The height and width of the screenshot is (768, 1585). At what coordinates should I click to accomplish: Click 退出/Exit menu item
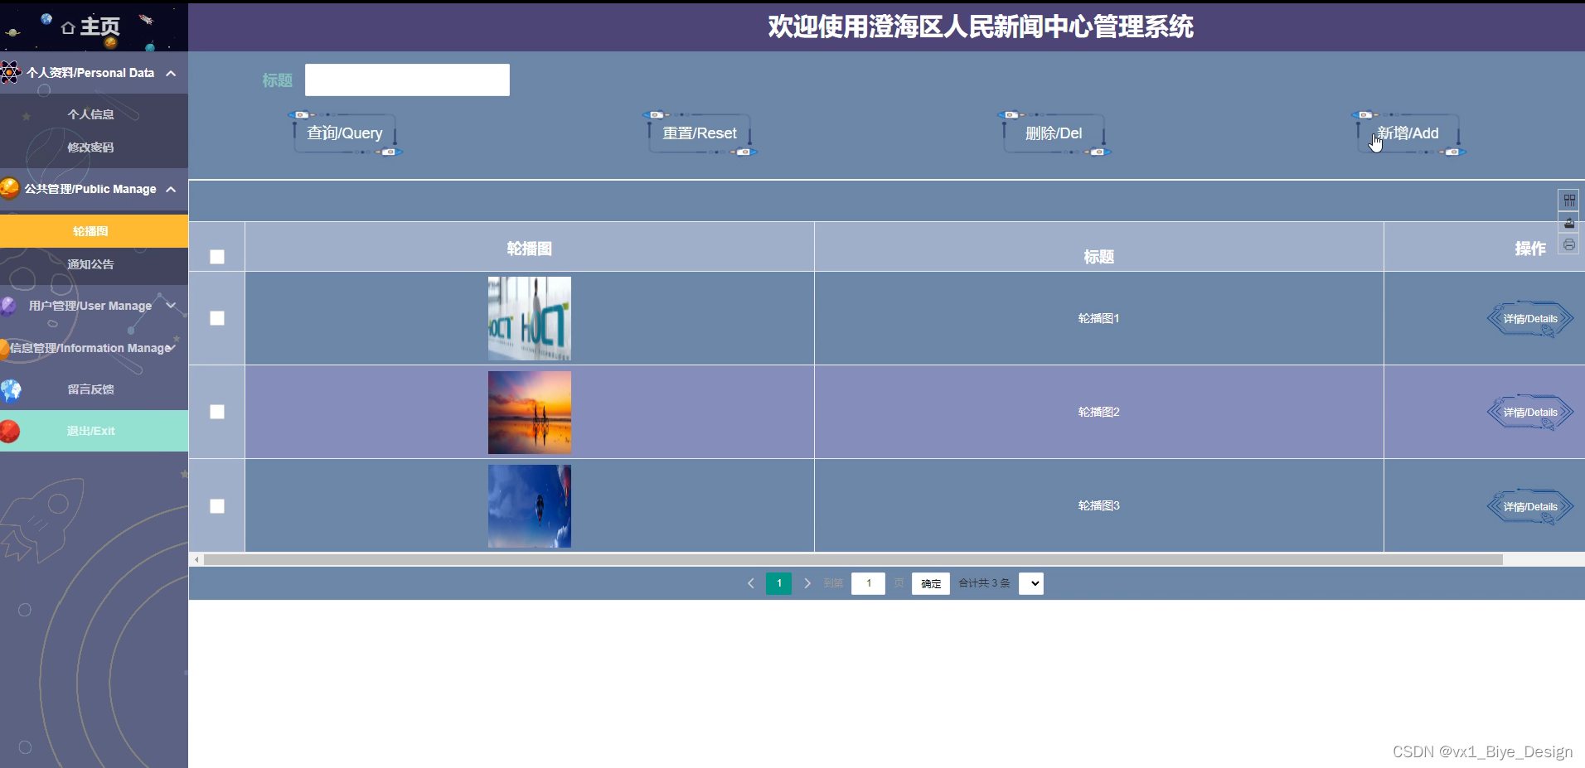(x=94, y=431)
